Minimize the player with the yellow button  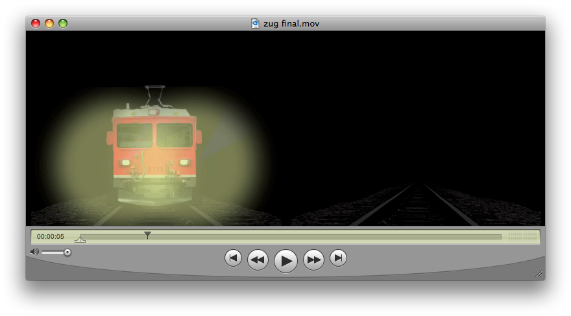click(x=49, y=23)
